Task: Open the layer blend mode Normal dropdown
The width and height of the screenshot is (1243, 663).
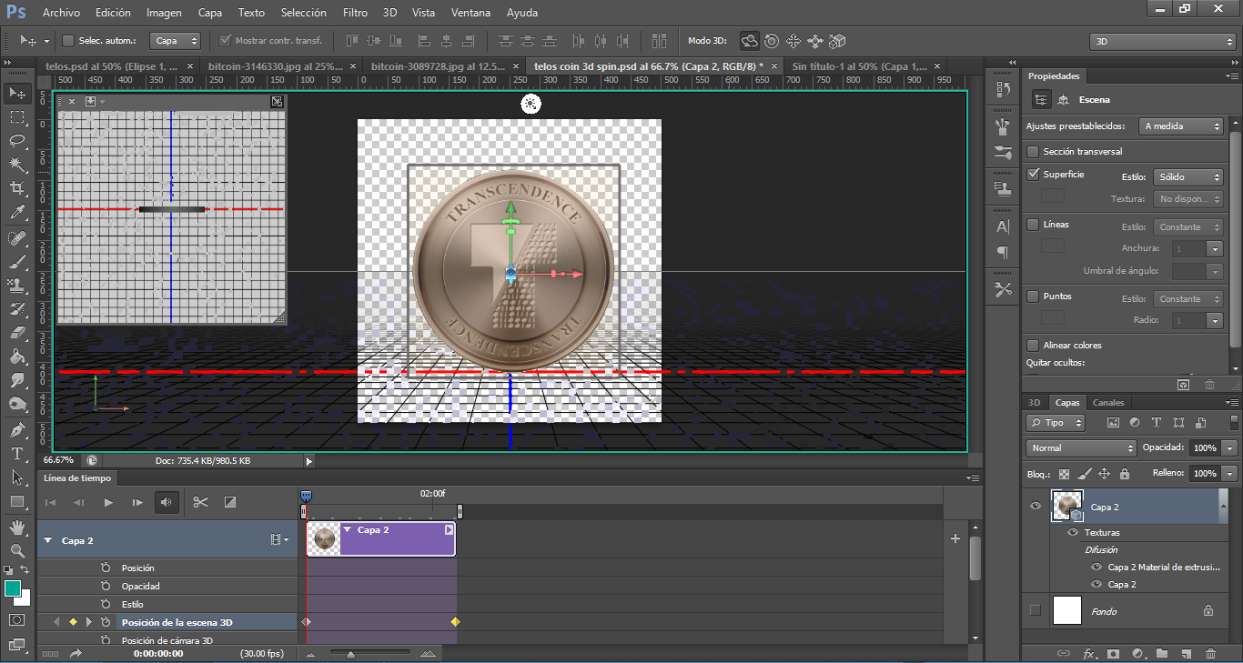Action: point(1081,447)
